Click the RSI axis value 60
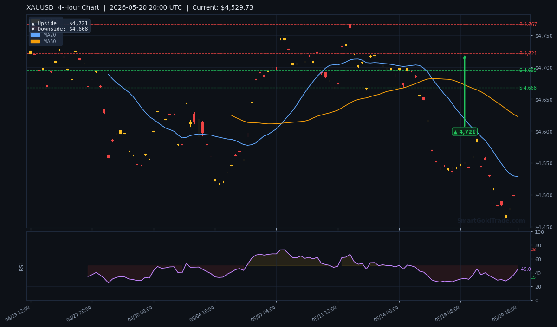Image resolution: width=557 pixels, height=327 pixels. (x=538, y=259)
